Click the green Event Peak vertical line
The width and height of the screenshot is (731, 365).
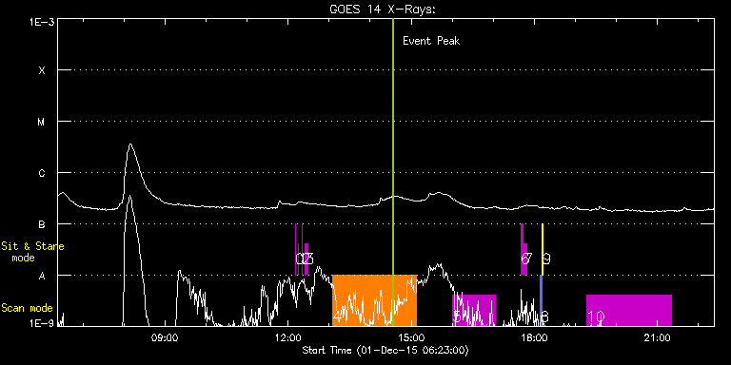pos(393,172)
